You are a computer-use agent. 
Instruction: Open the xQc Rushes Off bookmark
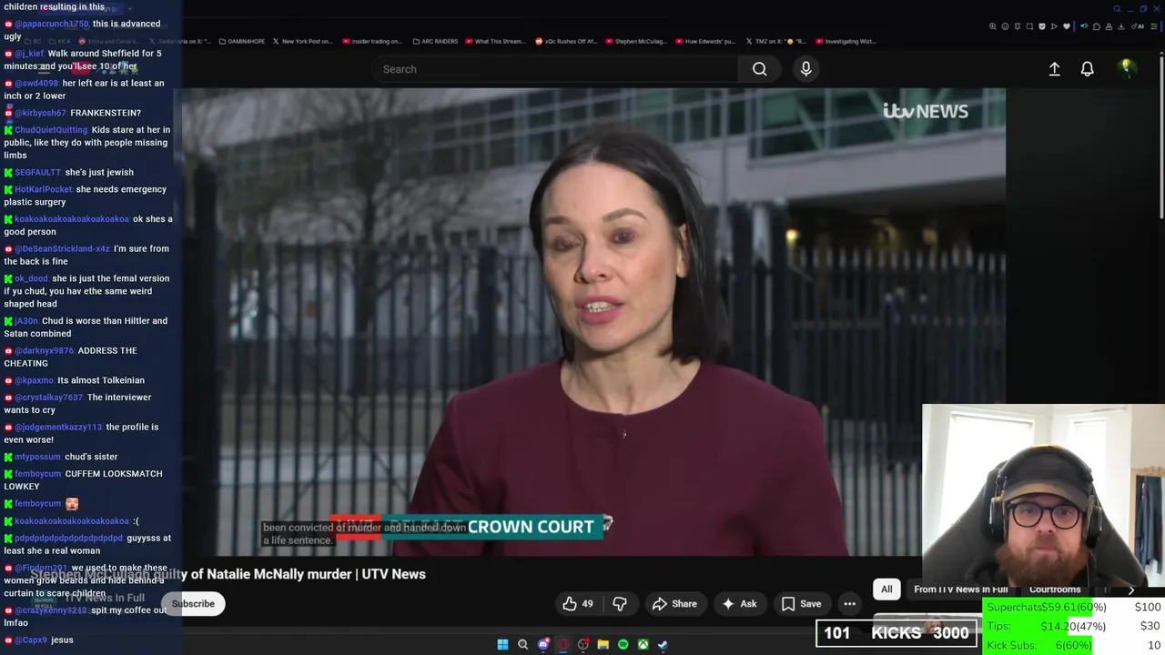(566, 41)
